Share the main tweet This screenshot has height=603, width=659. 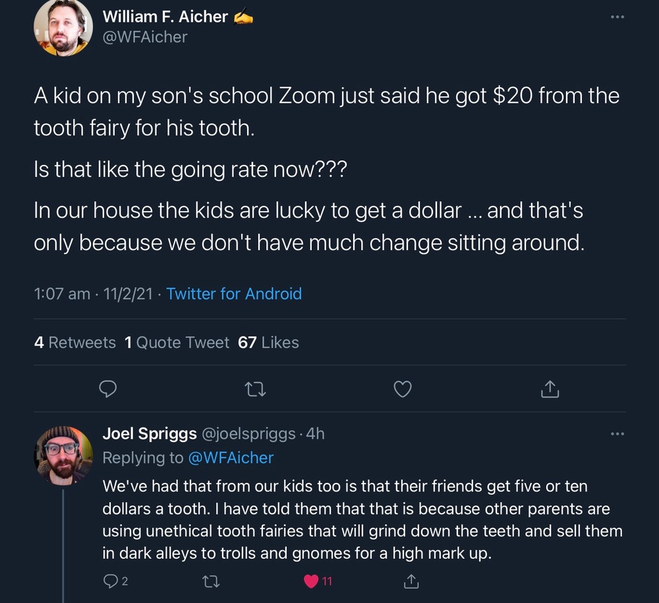pos(550,390)
